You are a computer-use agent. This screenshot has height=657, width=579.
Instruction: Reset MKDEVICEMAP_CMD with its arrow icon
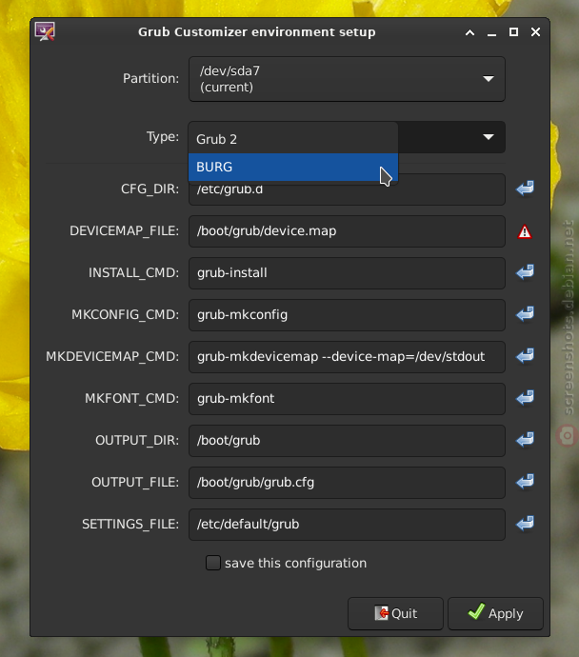pos(525,356)
